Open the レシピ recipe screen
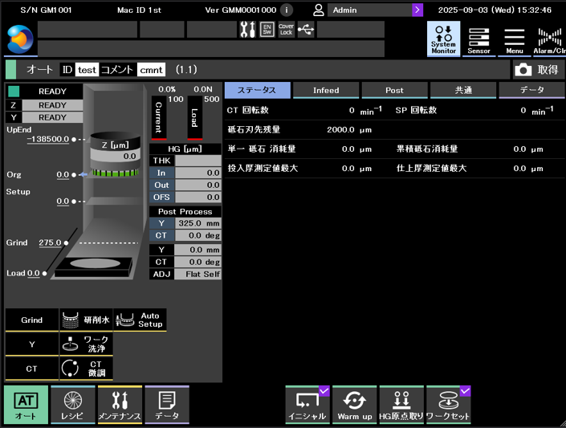This screenshot has width=566, height=428. pos(72,405)
